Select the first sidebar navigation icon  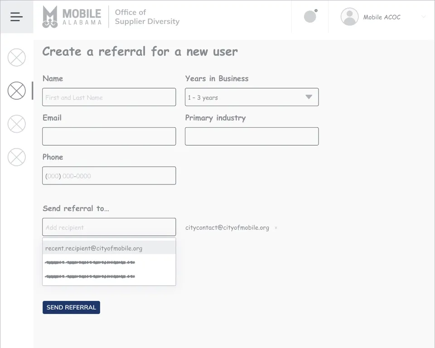[x=16, y=58]
